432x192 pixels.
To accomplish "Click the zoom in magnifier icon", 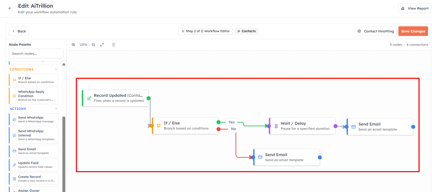I will click(x=73, y=45).
